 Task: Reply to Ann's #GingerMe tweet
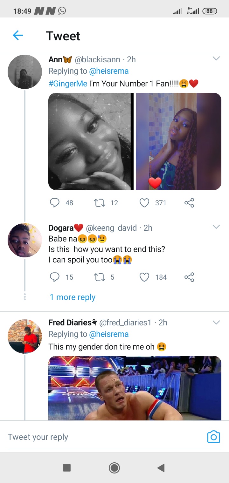click(x=55, y=203)
